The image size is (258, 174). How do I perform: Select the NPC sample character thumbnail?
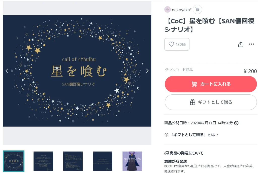tap(132, 161)
